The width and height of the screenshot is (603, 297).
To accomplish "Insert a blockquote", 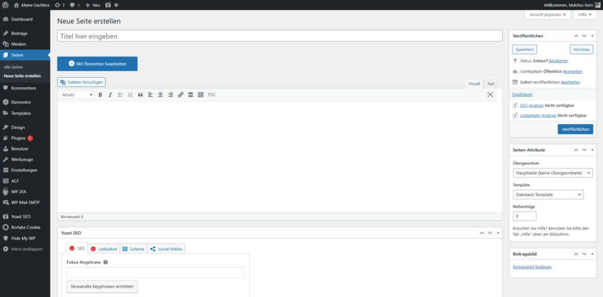I will [x=140, y=95].
